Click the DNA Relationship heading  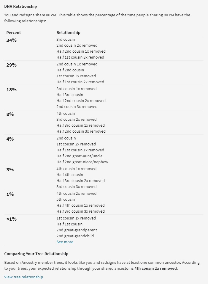pos(20,6)
